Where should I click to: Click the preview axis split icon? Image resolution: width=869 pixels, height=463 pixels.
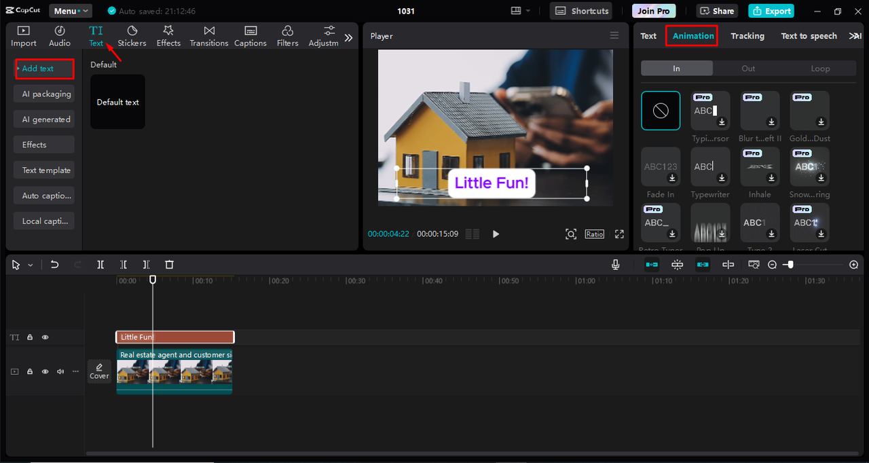point(728,265)
